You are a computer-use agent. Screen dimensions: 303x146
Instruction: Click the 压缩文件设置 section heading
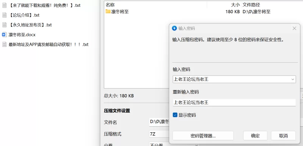click(x=117, y=111)
